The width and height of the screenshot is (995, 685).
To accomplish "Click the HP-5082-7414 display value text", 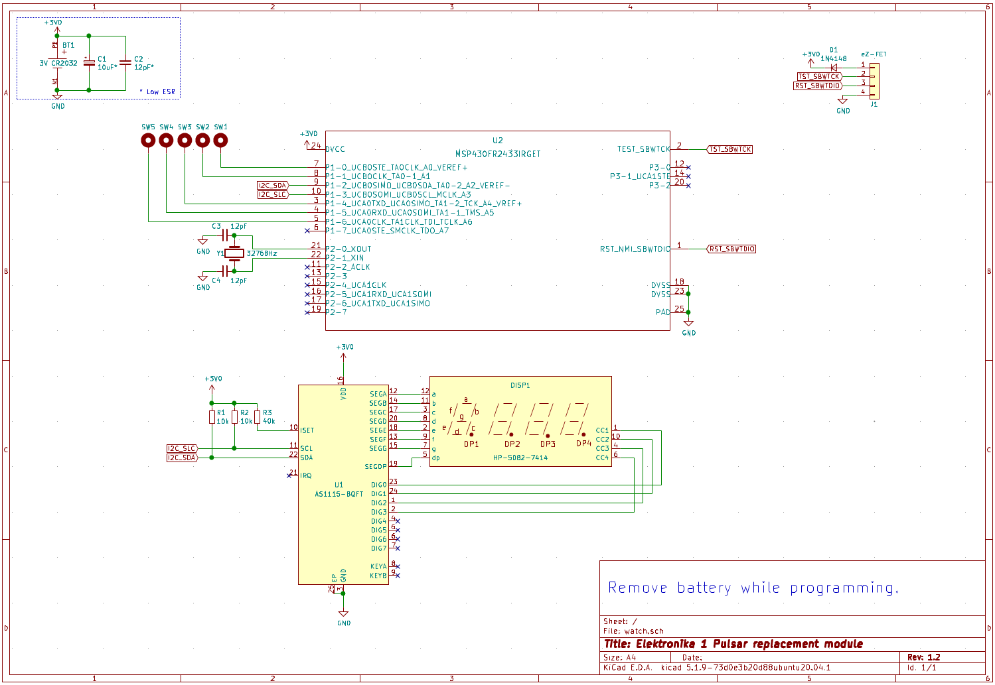I will [x=520, y=458].
